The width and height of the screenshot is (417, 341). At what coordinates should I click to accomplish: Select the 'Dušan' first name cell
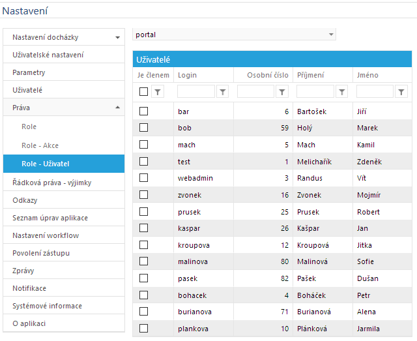tap(382, 278)
